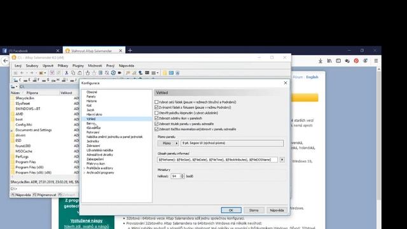Click OK button in Konfigurace dialog
Screen dimensions: 407x229
point(231,210)
